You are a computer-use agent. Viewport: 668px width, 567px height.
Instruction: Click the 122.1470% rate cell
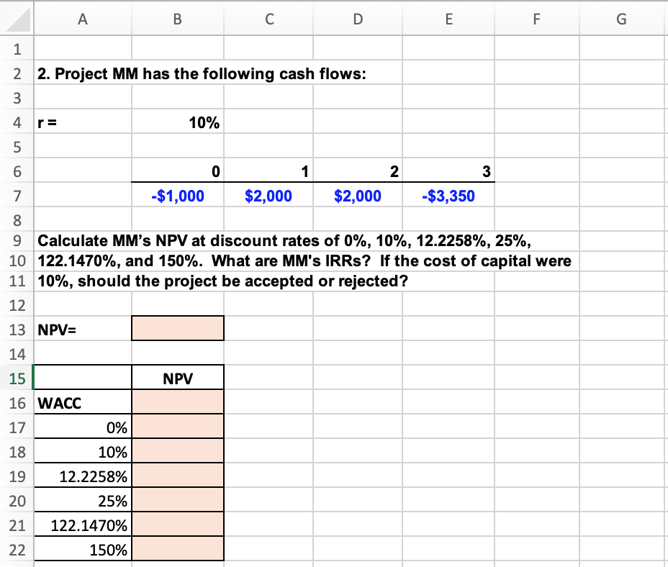82,525
